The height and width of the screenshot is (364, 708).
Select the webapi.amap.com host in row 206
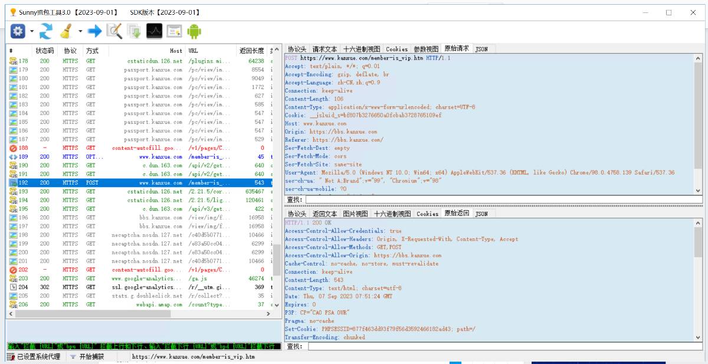point(159,304)
